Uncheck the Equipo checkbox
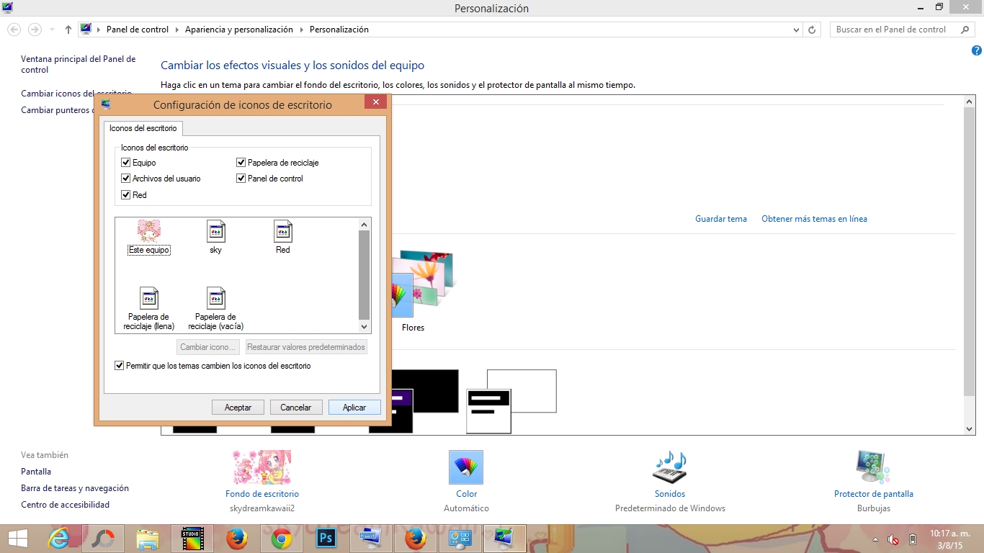Screen dimensions: 984x553 click(126, 163)
